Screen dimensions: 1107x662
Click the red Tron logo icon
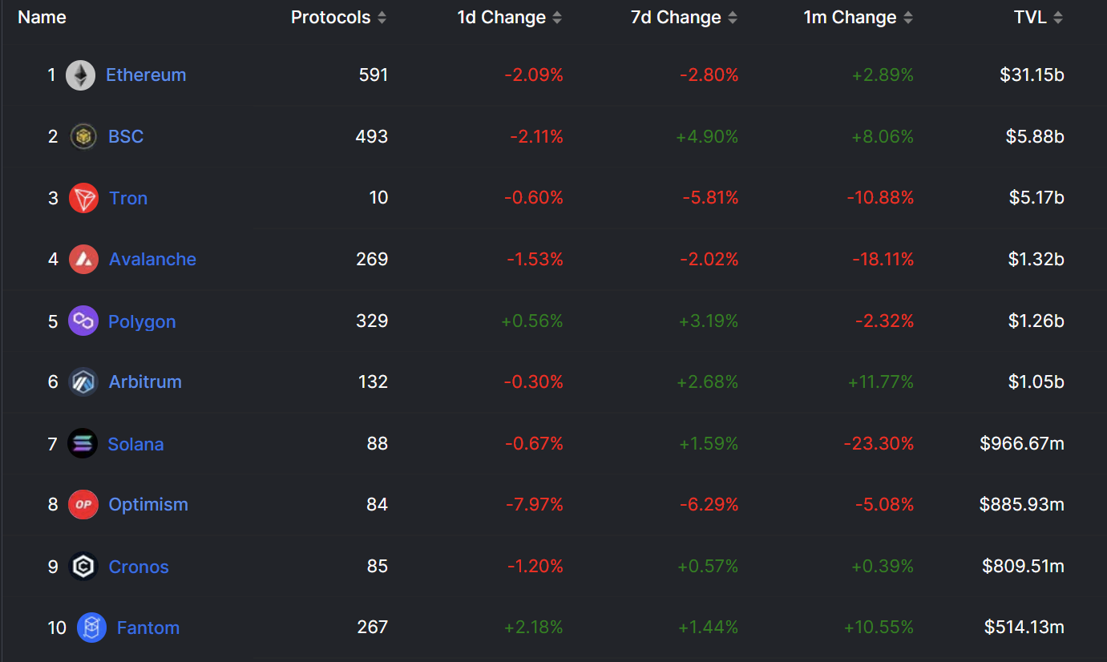(83, 198)
